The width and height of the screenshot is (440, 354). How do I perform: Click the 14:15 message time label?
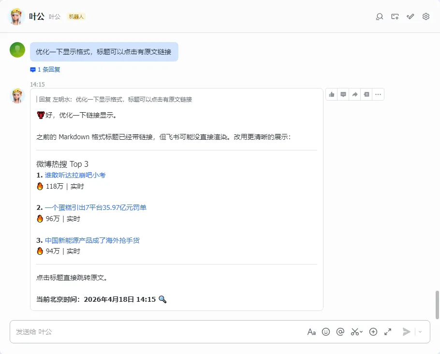37,84
